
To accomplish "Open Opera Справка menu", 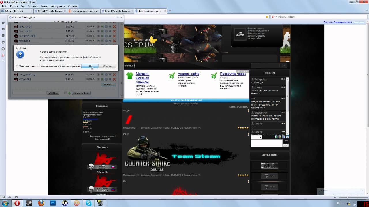I will click(73, 6).
